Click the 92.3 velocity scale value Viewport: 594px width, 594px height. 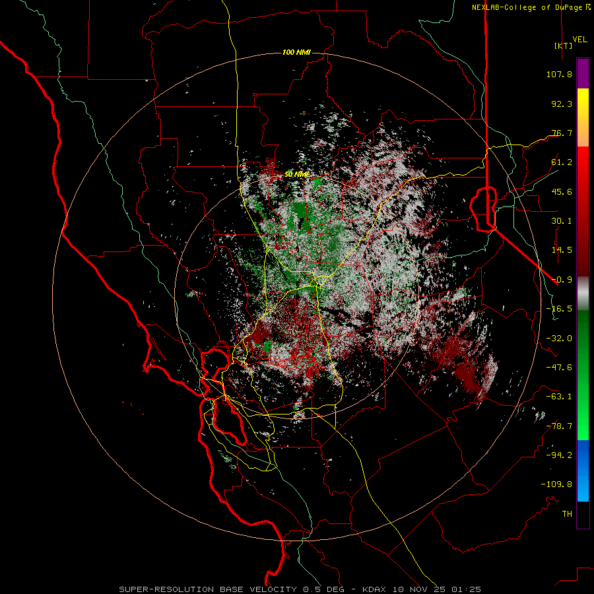point(562,104)
